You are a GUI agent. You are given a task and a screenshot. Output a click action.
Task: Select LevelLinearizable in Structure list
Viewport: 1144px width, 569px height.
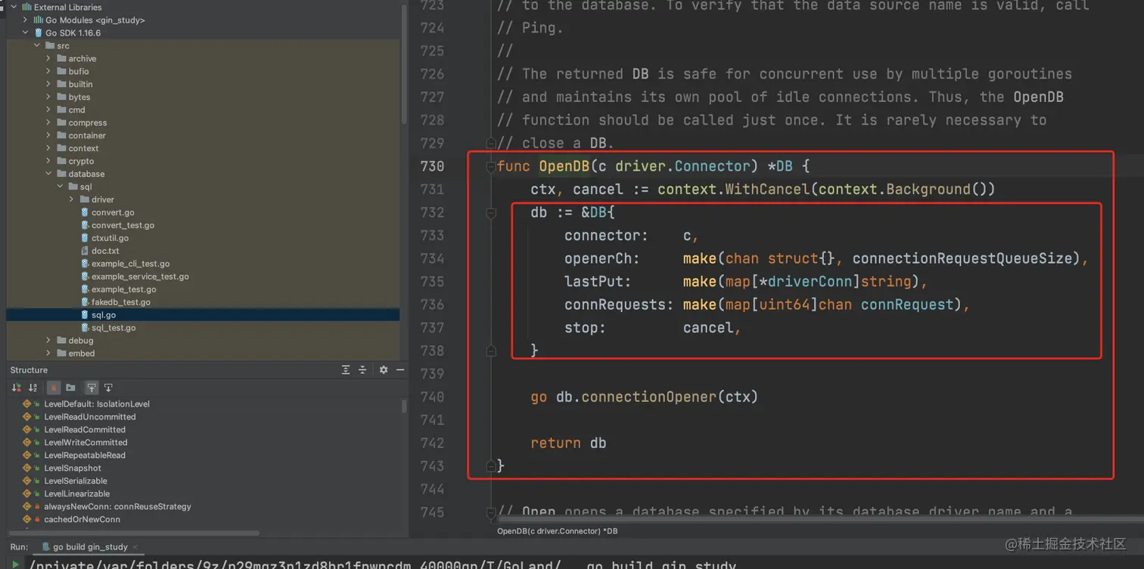[x=77, y=494]
